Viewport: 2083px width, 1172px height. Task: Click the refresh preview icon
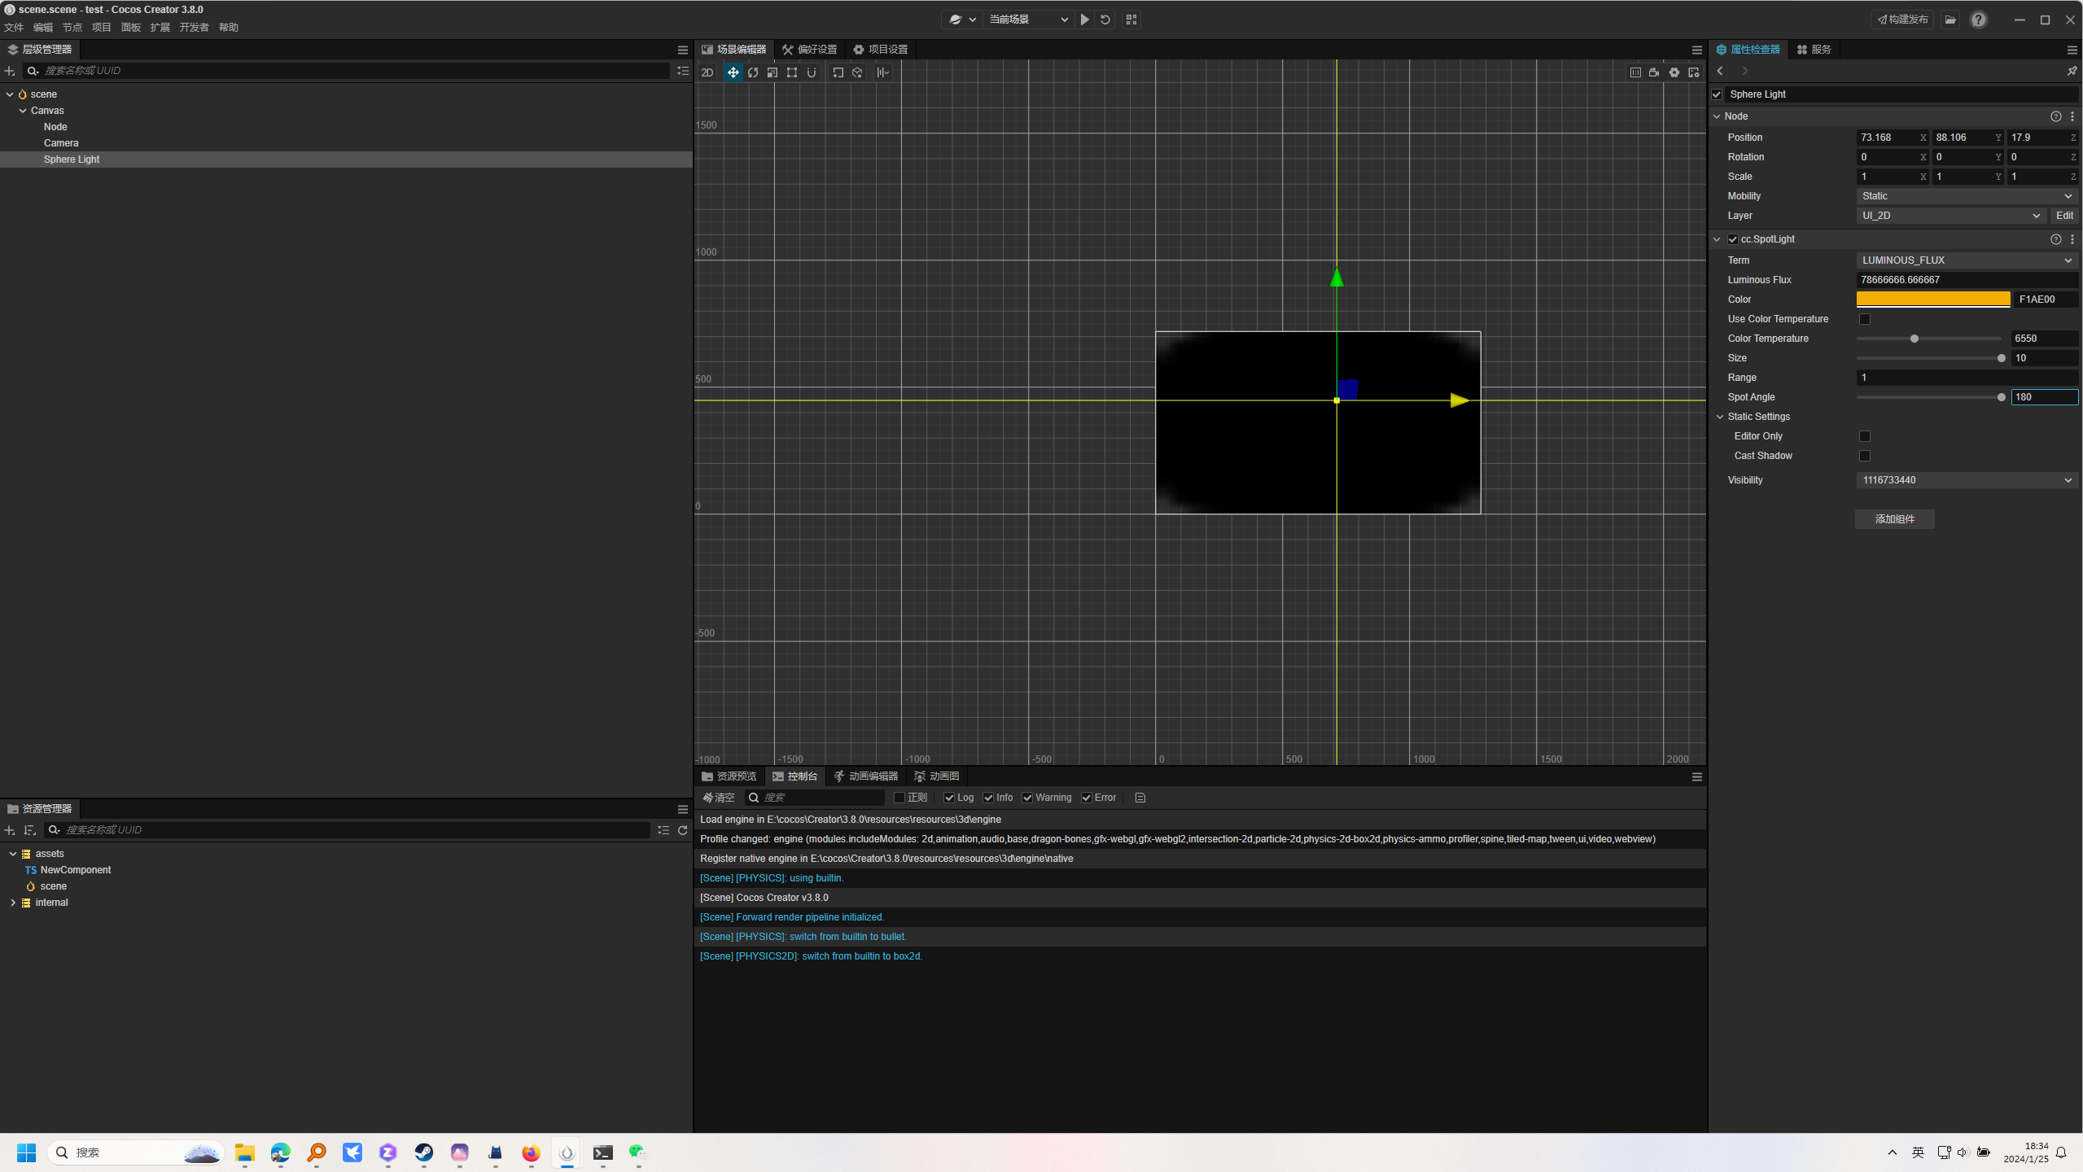click(x=1105, y=20)
